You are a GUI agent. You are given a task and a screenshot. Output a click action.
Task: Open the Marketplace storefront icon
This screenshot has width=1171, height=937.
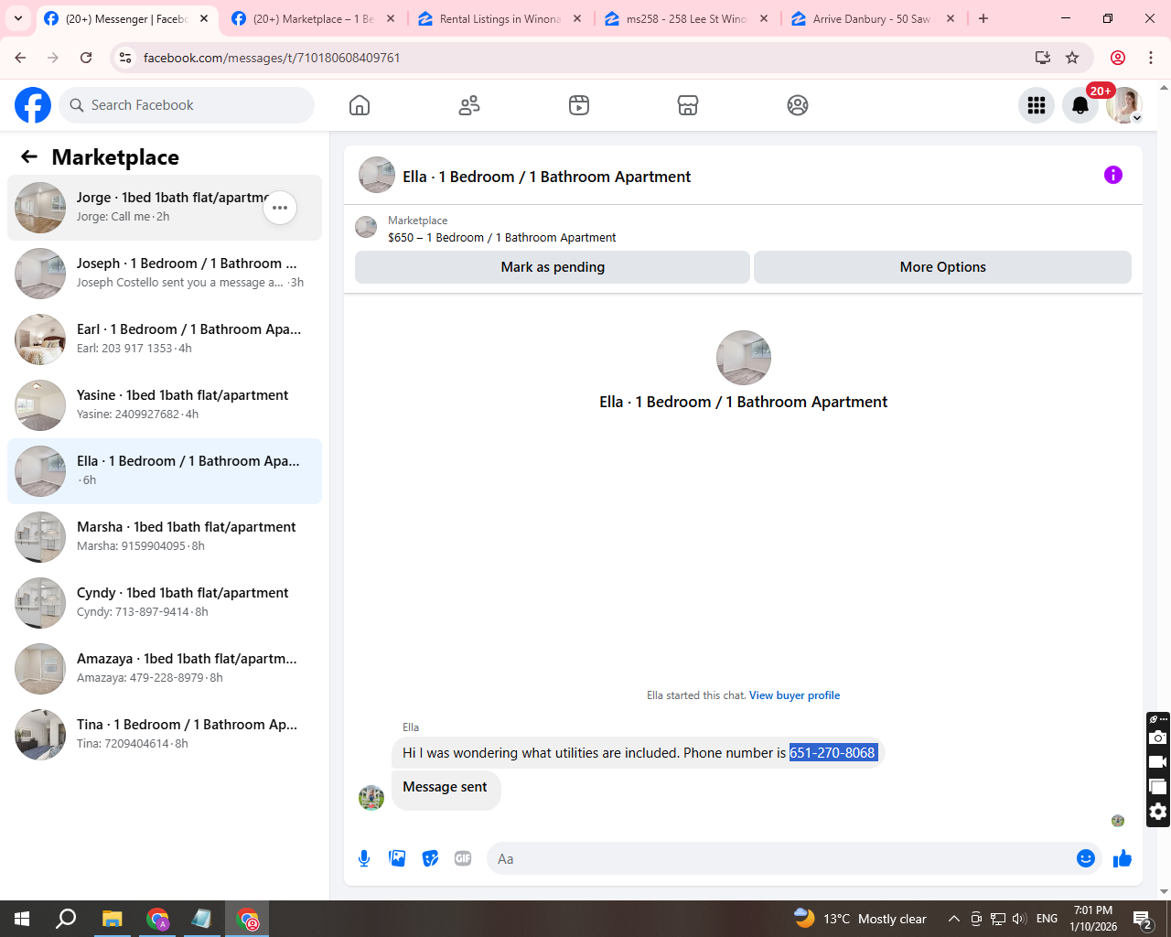click(688, 105)
